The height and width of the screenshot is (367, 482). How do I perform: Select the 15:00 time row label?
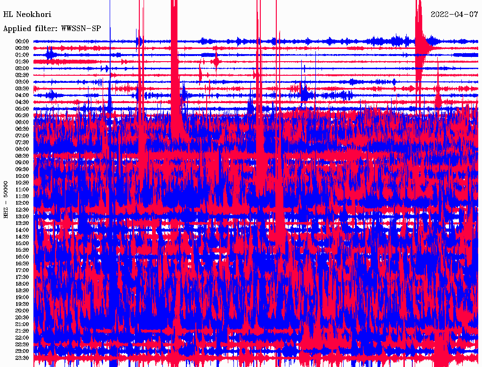pos(22,243)
